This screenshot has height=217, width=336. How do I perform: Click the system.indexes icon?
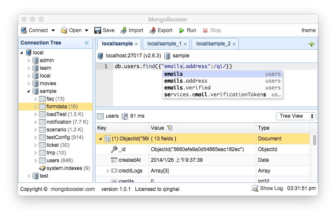tap(42, 168)
